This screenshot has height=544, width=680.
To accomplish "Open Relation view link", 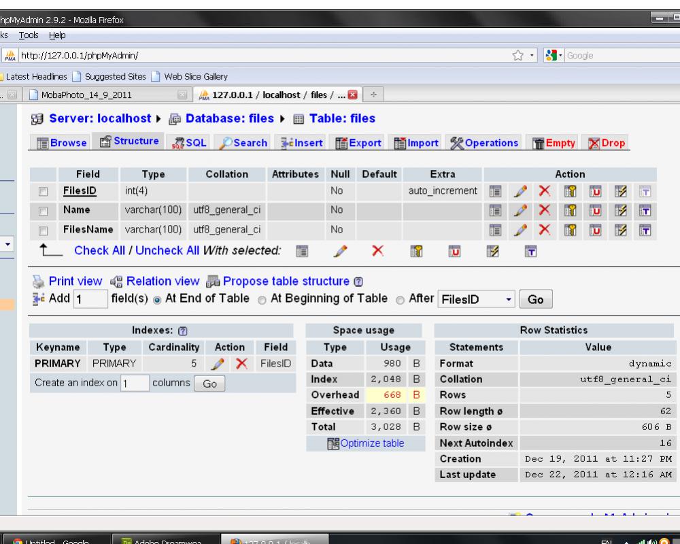I will click(163, 281).
